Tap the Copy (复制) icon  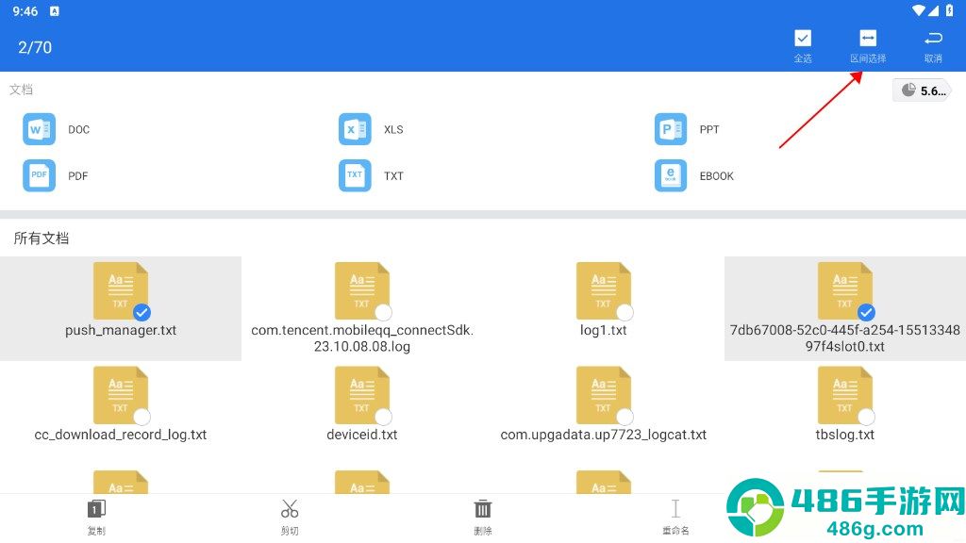(x=96, y=509)
